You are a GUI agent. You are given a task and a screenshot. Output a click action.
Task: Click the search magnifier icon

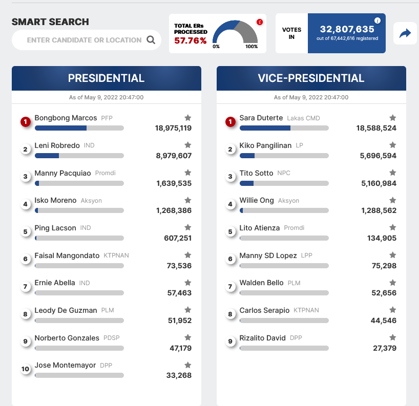(151, 40)
